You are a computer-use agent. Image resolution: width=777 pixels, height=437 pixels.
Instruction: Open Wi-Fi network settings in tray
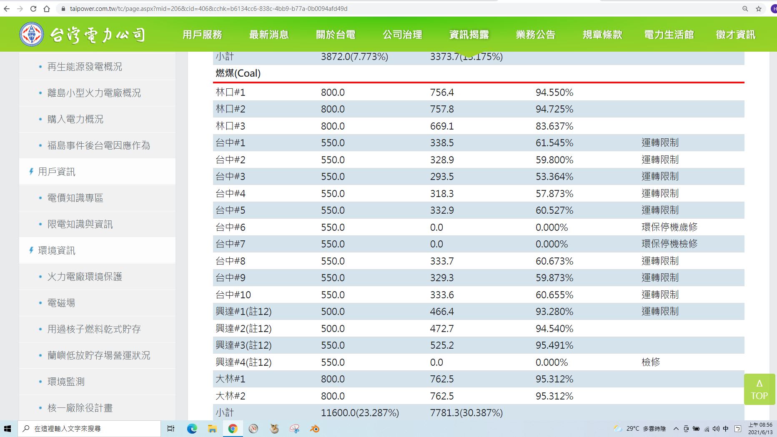pos(707,429)
